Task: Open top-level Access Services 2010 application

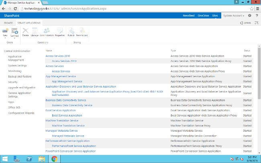Action: tap(58, 56)
